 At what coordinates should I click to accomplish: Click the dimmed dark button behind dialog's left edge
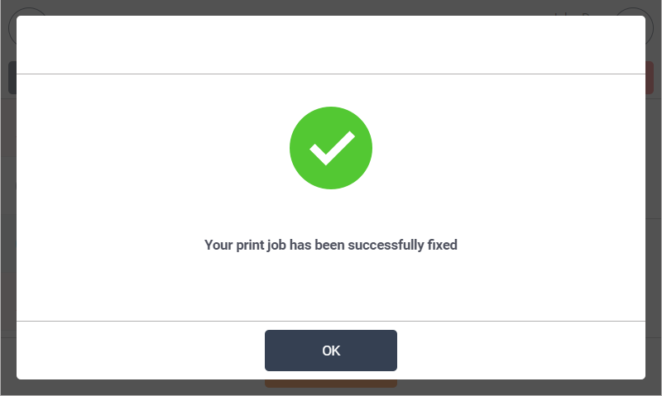click(x=12, y=78)
